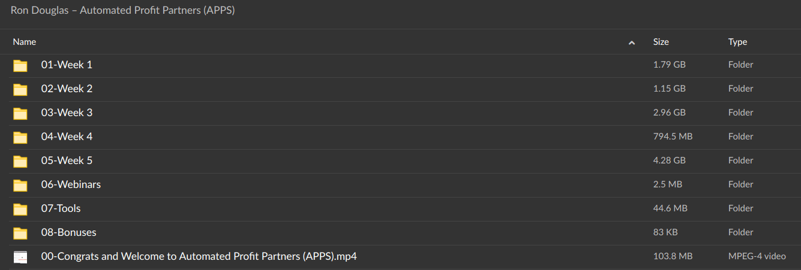Click the 03-Week 3 folder icon
This screenshot has width=801, height=270.
coord(20,113)
